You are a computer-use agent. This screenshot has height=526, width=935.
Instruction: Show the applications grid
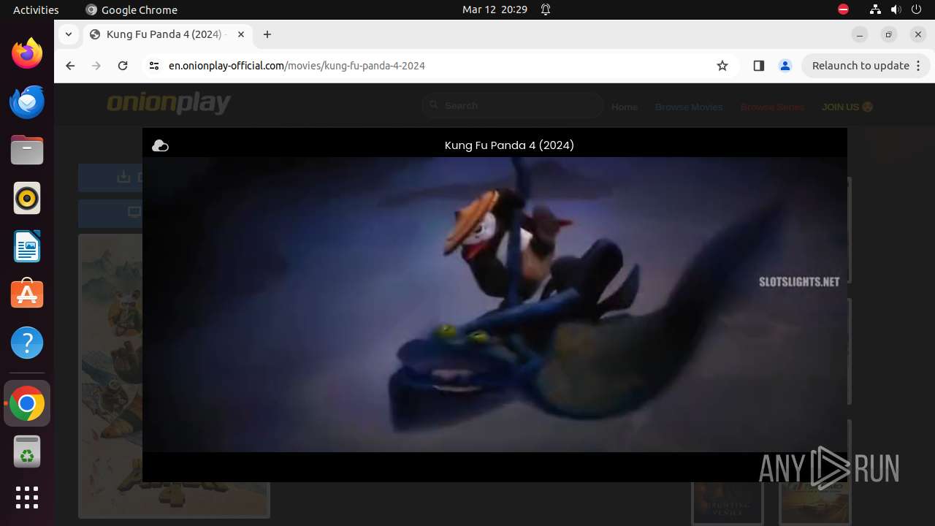point(27,498)
